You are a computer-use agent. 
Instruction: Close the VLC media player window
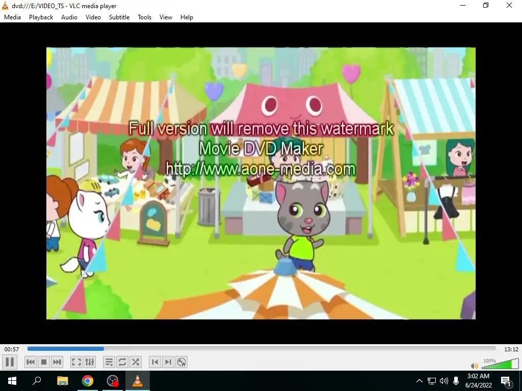tap(509, 5)
